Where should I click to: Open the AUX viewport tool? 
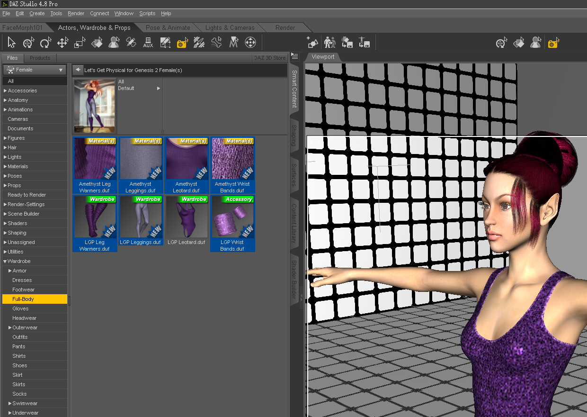(148, 43)
